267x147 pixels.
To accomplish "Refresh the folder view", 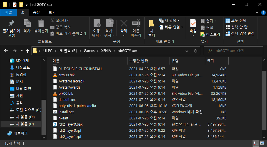I will [x=196, y=51].
